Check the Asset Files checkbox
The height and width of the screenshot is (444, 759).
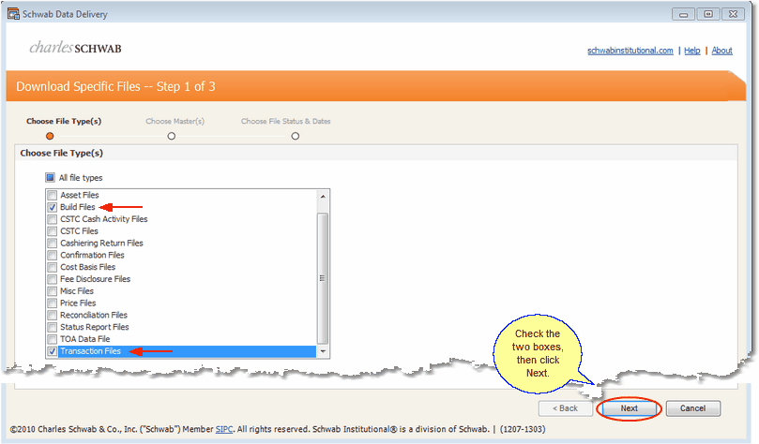[53, 195]
